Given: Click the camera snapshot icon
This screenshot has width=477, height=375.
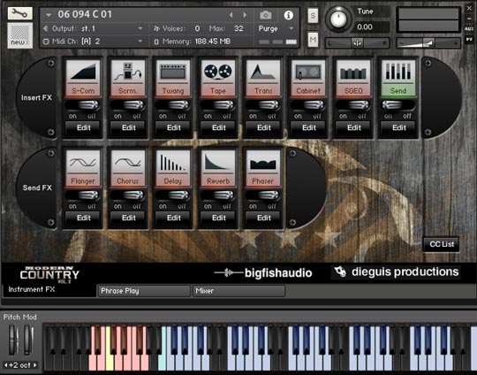Looking at the screenshot, I should (266, 15).
